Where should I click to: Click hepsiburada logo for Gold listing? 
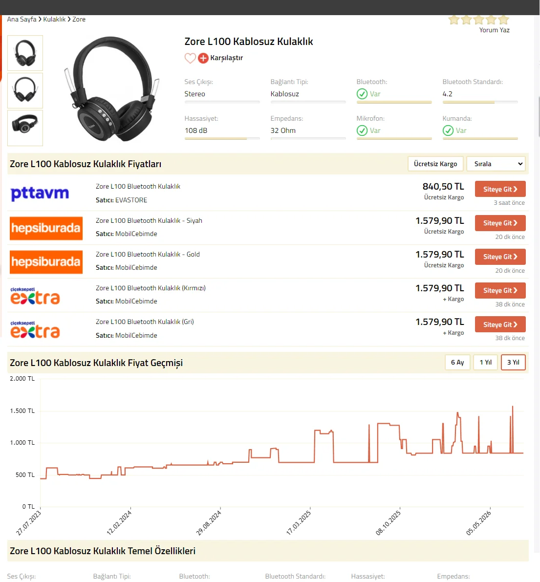tap(46, 261)
